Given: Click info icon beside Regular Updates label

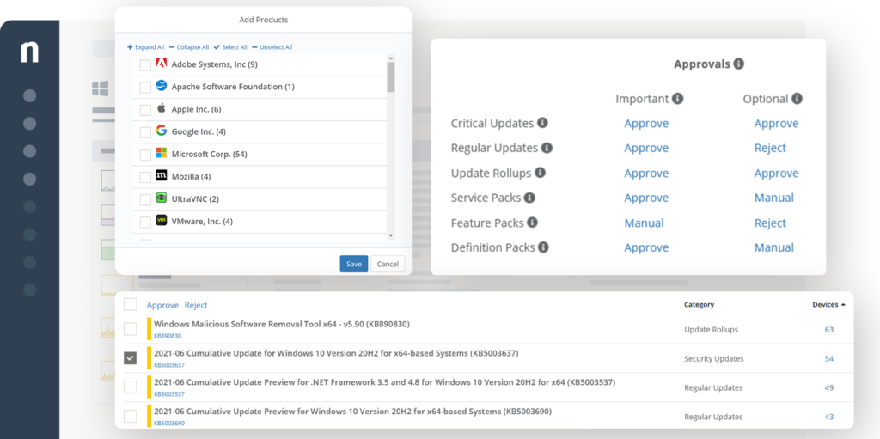Looking at the screenshot, I should (547, 148).
